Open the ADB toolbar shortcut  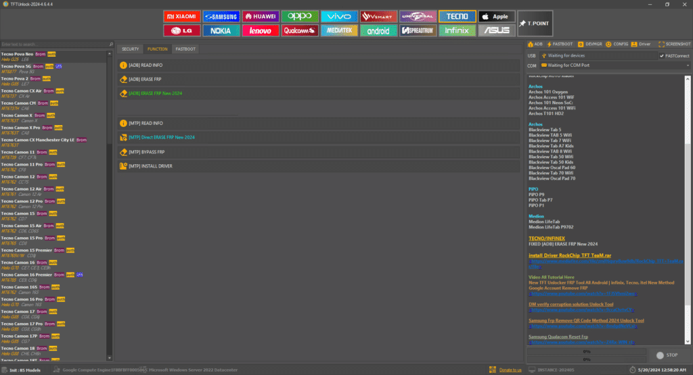535,44
